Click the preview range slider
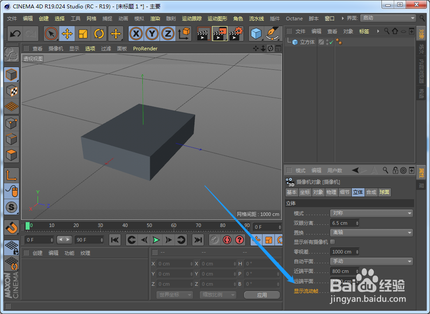This screenshot has width=430, height=314. [65, 240]
